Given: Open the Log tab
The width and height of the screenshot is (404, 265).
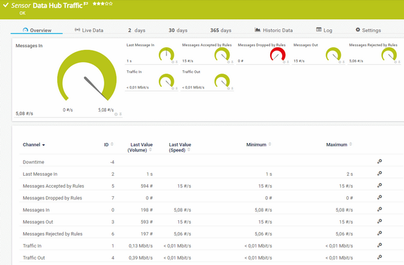Looking at the screenshot, I should tap(324, 30).
